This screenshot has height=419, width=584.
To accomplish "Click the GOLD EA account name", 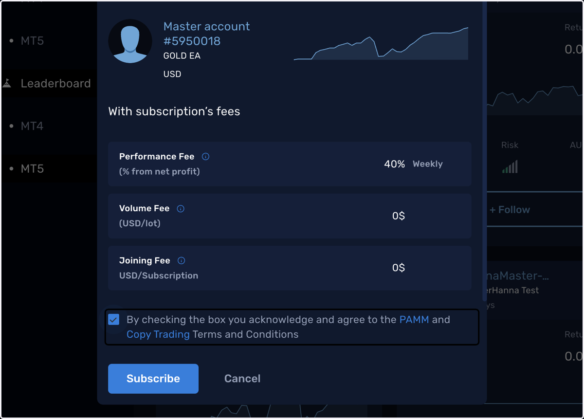I will (x=182, y=56).
